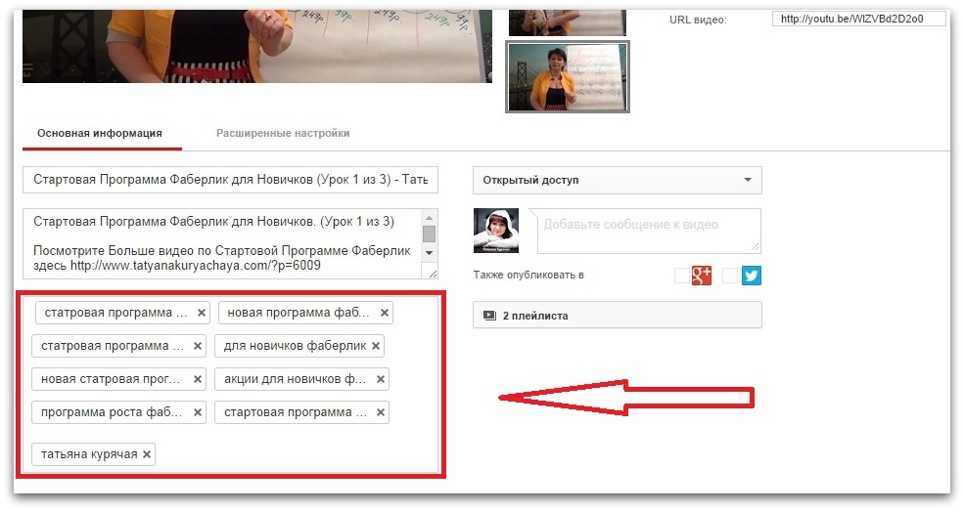Remove the tag 'программа роста фаб…'
The width and height of the screenshot is (964, 511).
[198, 412]
